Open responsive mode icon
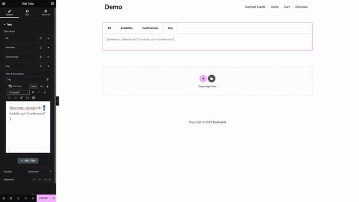Image resolution: width=359 pixels, height=202 pixels. pyautogui.click(x=25, y=198)
